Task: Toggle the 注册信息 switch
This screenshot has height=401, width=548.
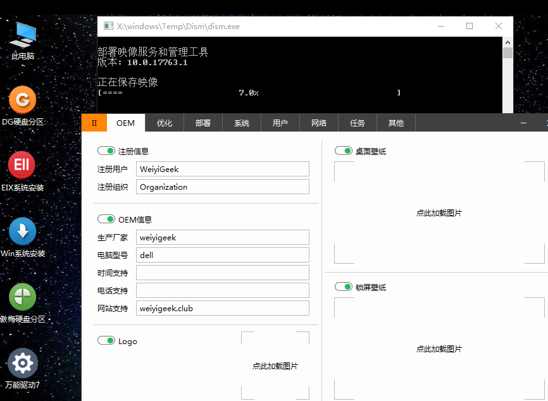Action: click(x=106, y=151)
